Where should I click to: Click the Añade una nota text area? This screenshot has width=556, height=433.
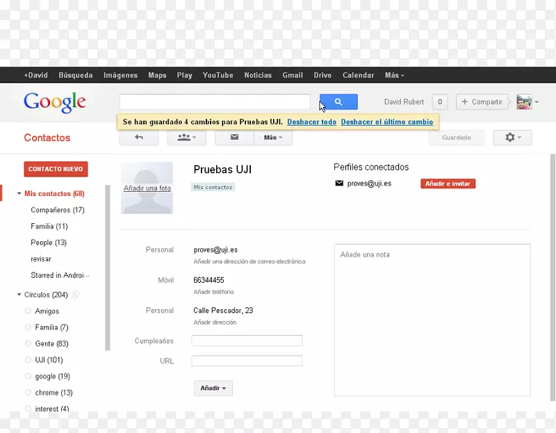point(432,320)
